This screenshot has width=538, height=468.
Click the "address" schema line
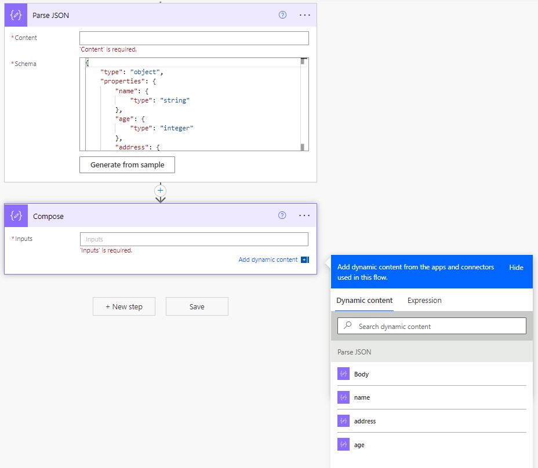coord(137,147)
